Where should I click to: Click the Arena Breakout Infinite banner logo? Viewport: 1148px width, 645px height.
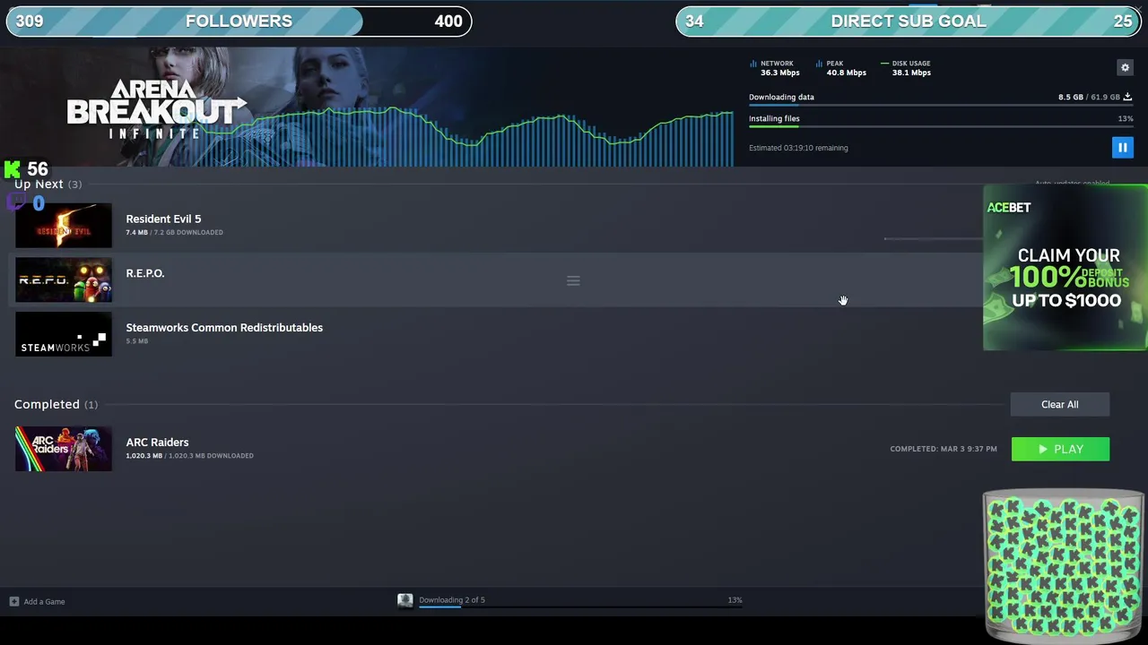155,109
